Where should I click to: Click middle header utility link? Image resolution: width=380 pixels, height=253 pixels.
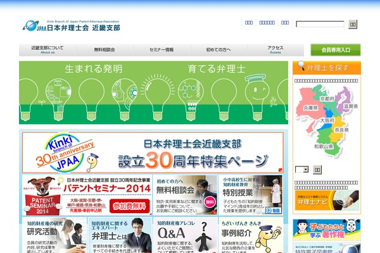[x=267, y=23]
